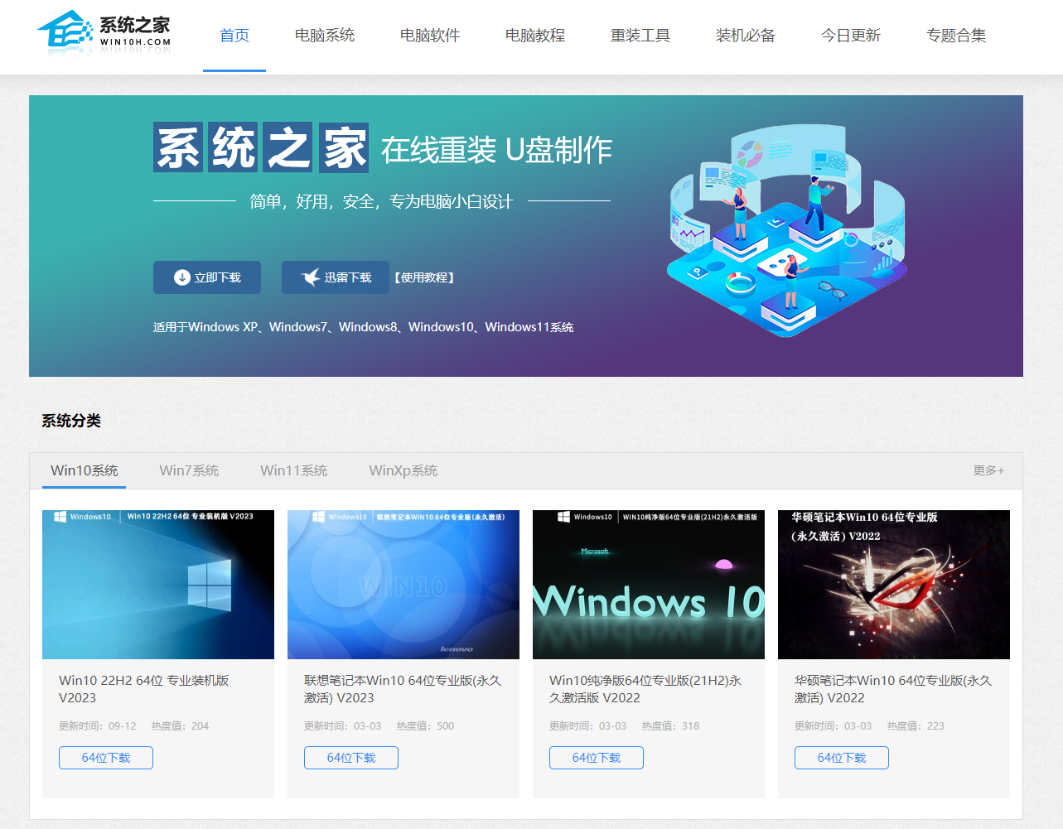
Task: Click the 立即下载 button
Action: click(x=206, y=277)
